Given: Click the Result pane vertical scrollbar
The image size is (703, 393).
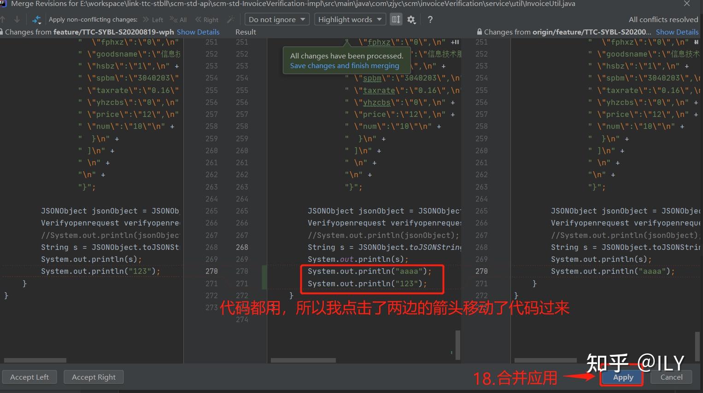Looking at the screenshot, I should tap(457, 344).
